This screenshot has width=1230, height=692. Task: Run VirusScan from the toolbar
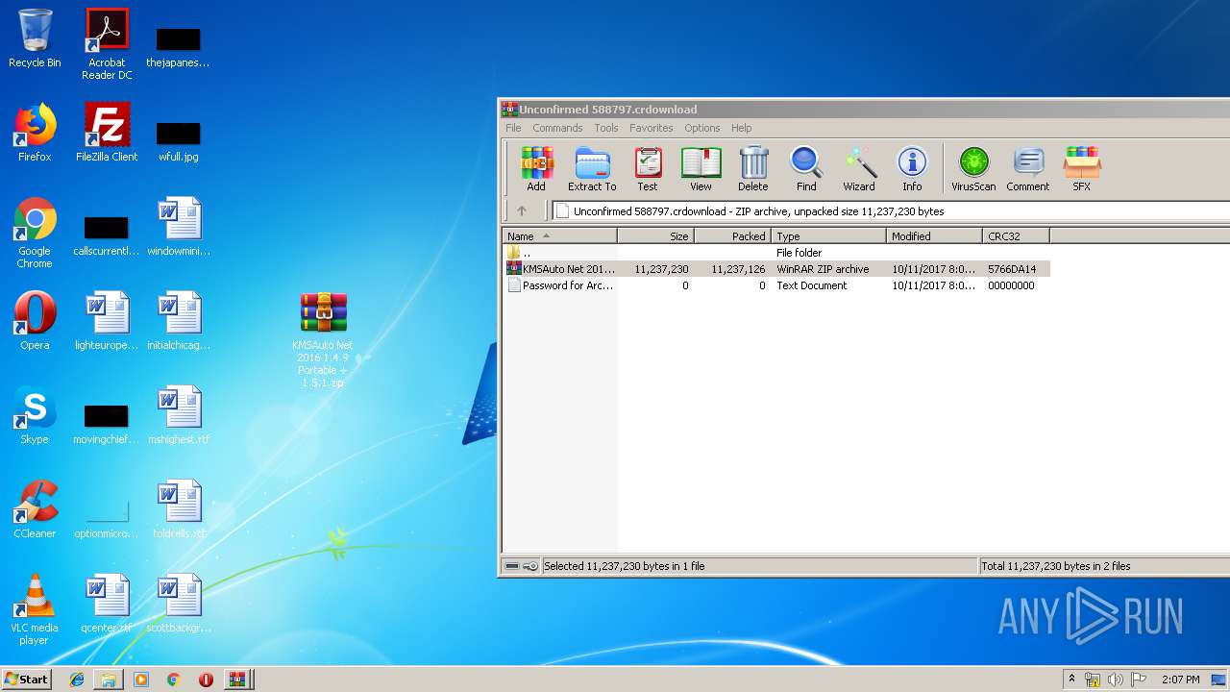(973, 169)
